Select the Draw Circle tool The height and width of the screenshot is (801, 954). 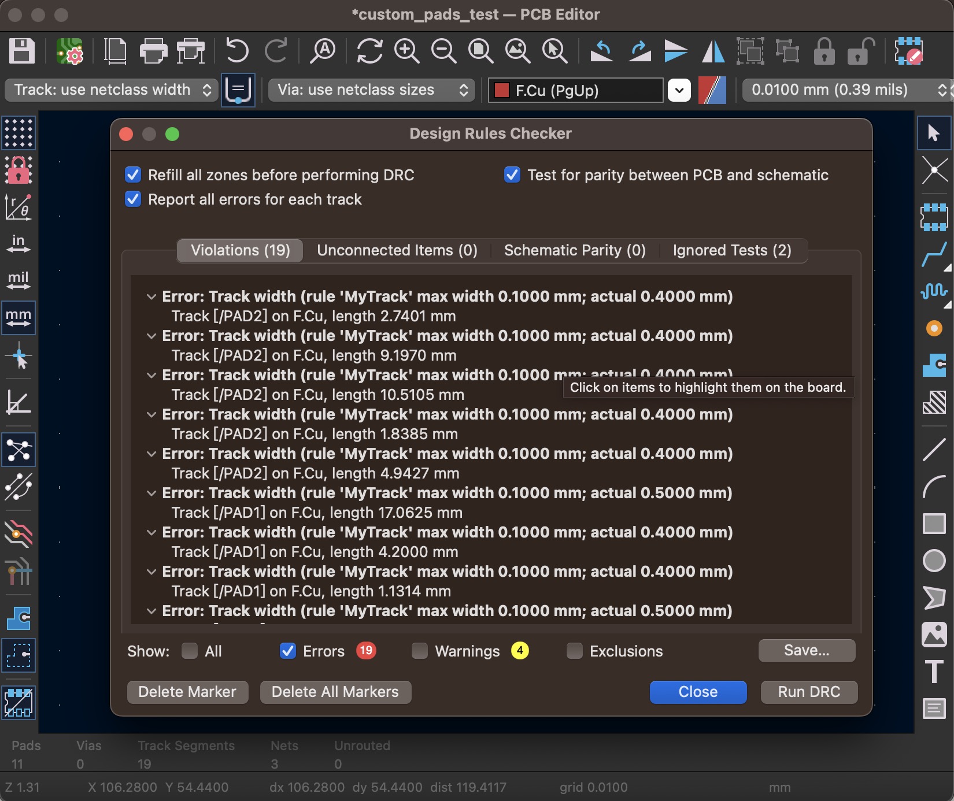tap(934, 561)
